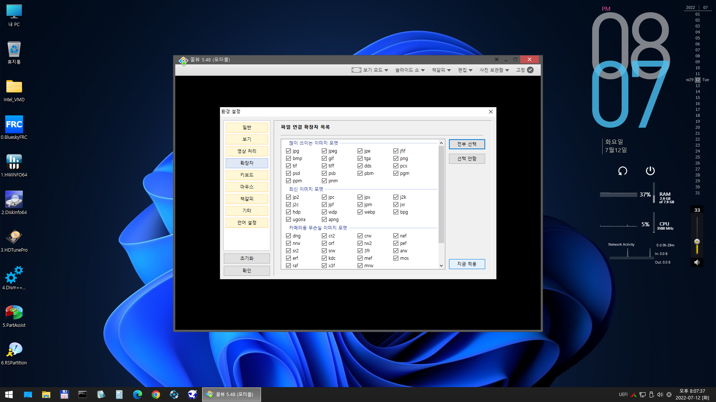716x402 pixels.
Task: Click the 꿀뷰 app logo in title bar
Action: click(183, 60)
